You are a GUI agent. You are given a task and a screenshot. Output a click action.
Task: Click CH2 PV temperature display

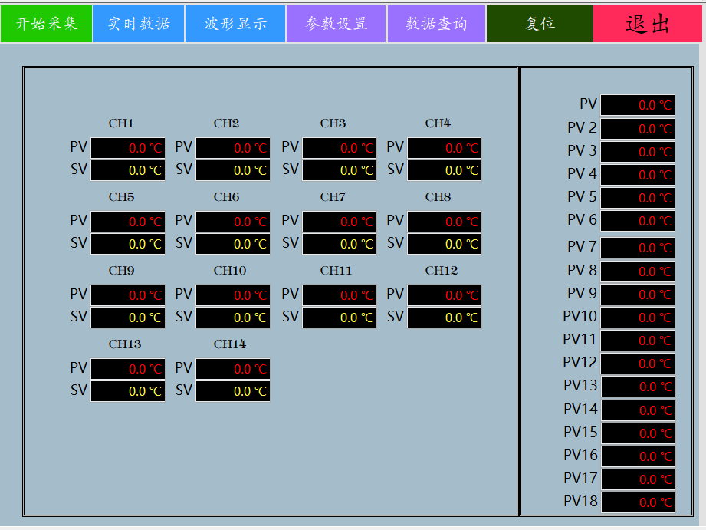coord(233,148)
